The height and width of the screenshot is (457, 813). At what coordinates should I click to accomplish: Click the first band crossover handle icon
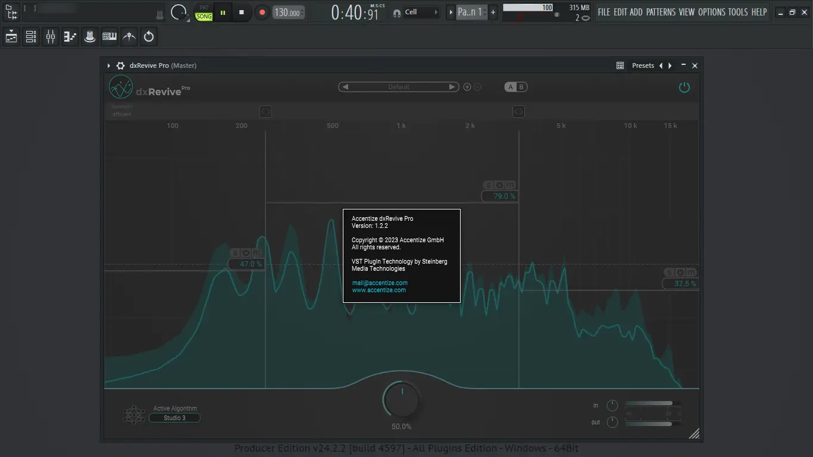[265, 111]
